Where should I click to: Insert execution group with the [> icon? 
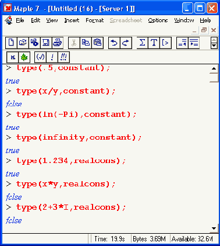(x=166, y=43)
